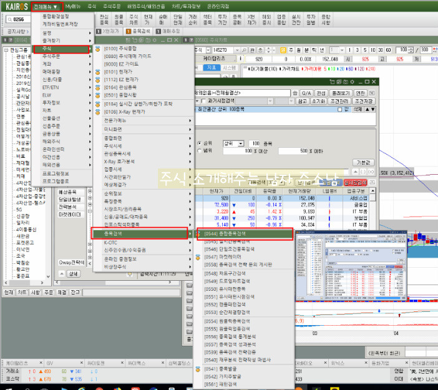Select the 순위 radio button
438x390 pixels.
tap(199, 144)
